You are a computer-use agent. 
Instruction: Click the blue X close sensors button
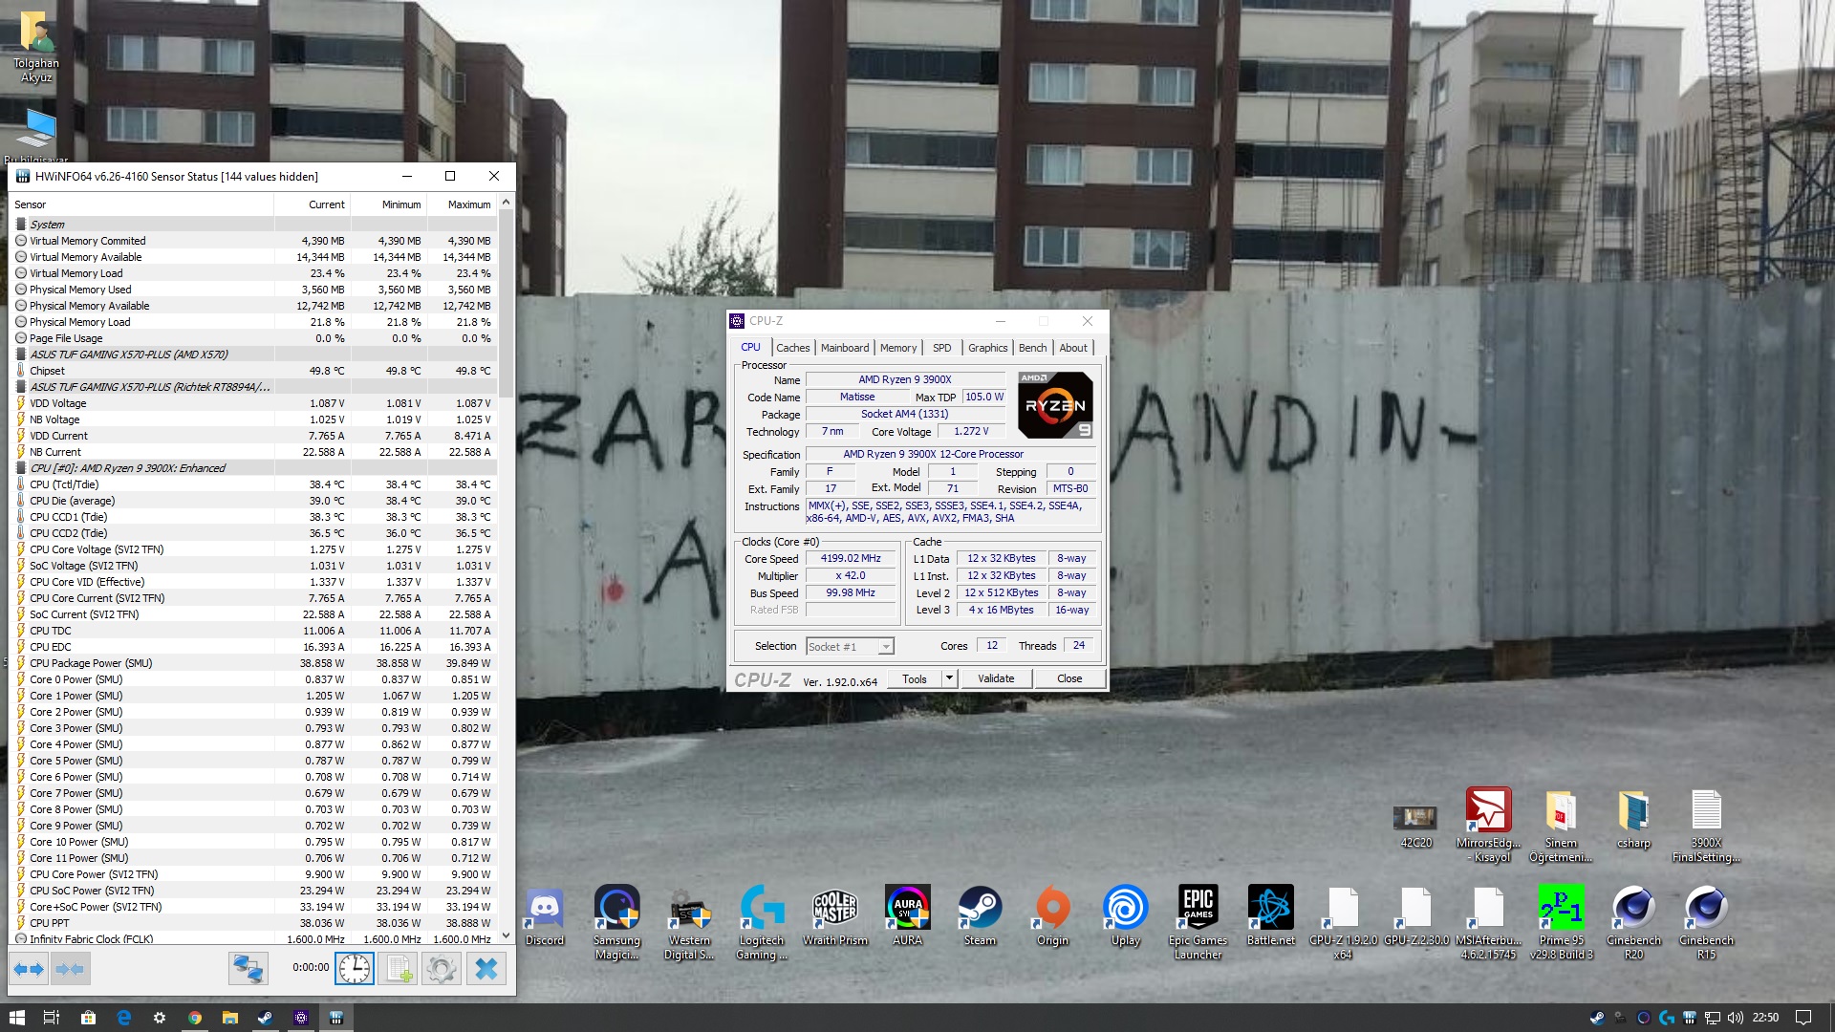[486, 969]
